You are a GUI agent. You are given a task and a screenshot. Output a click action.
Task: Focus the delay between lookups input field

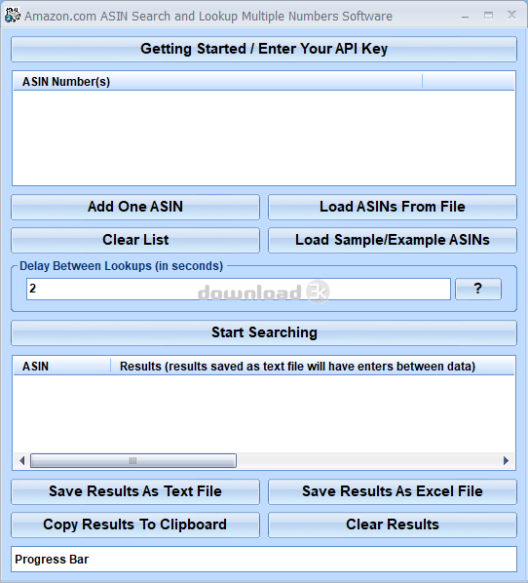click(239, 289)
